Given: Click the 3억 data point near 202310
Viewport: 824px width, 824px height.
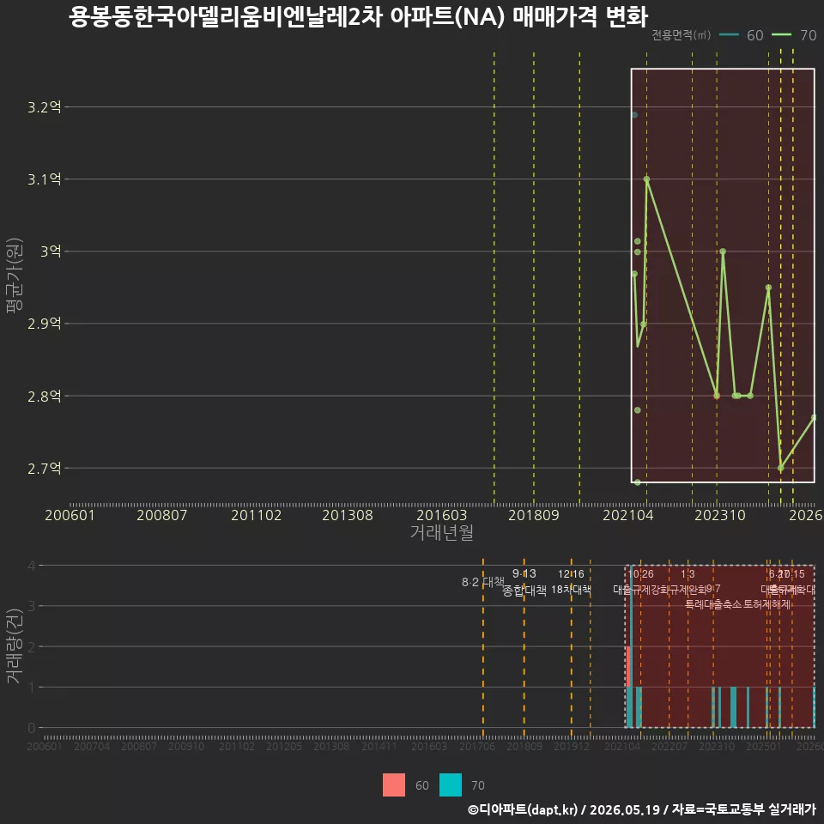Looking at the screenshot, I should tap(723, 251).
